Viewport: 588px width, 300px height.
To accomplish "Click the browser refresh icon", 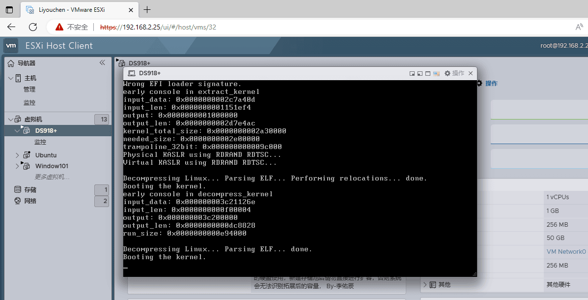I will [33, 27].
